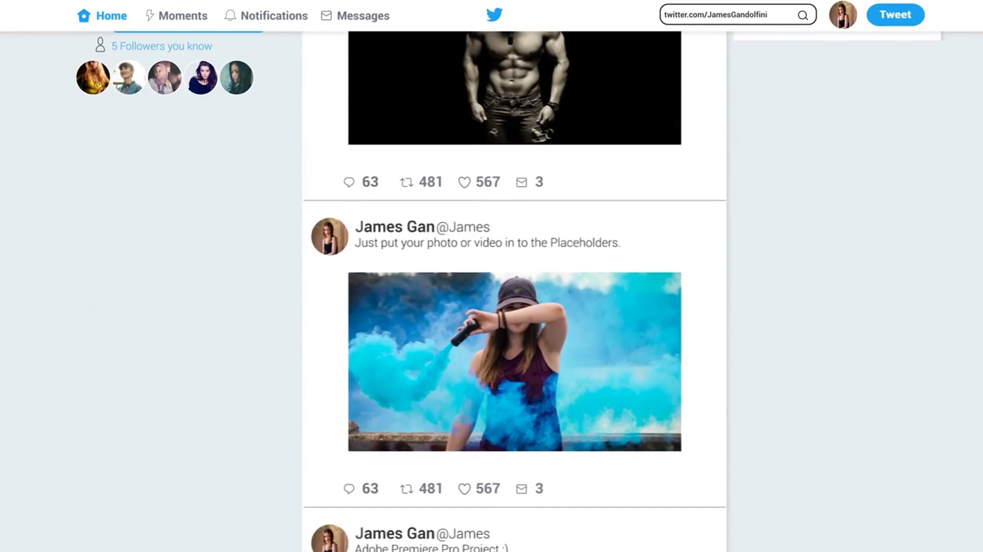Click the first follower avatar in yellow

pyautogui.click(x=93, y=78)
